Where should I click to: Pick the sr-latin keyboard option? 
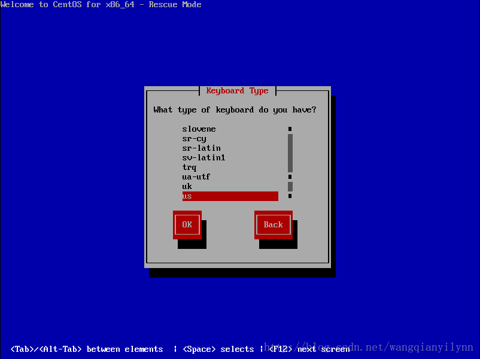[230, 148]
